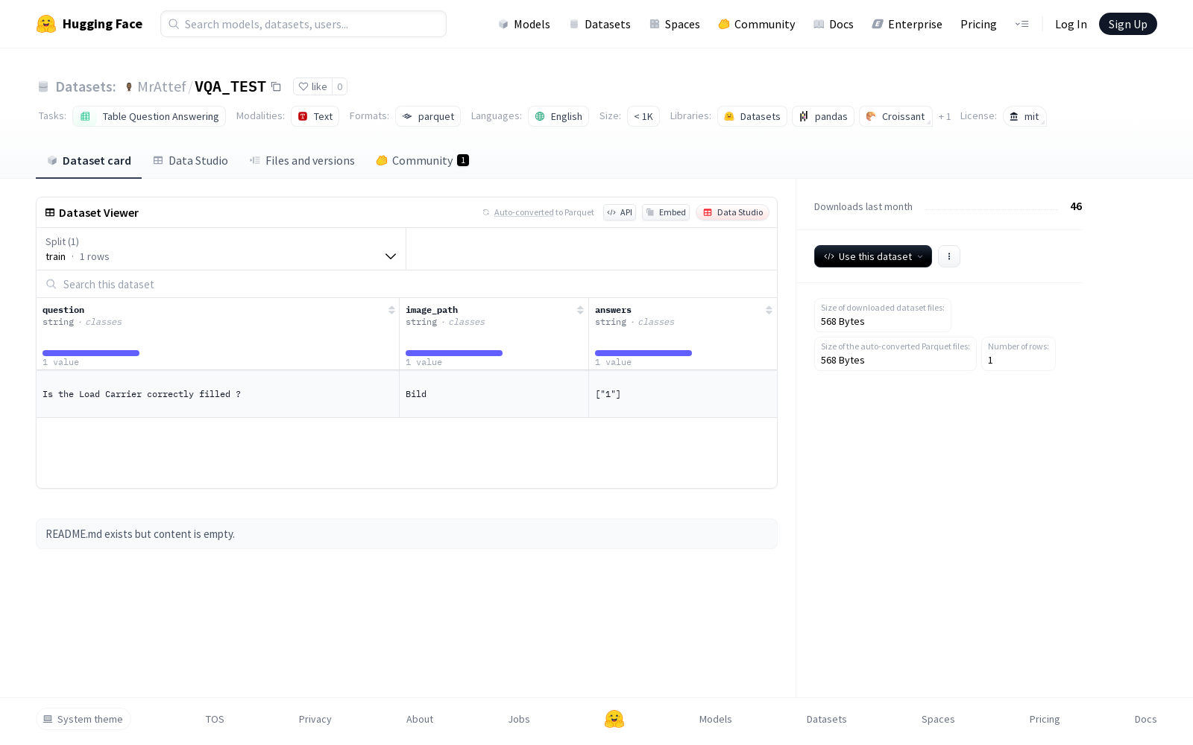Open Spaces in the top navigation
This screenshot has width=1193, height=745.
[x=675, y=24]
